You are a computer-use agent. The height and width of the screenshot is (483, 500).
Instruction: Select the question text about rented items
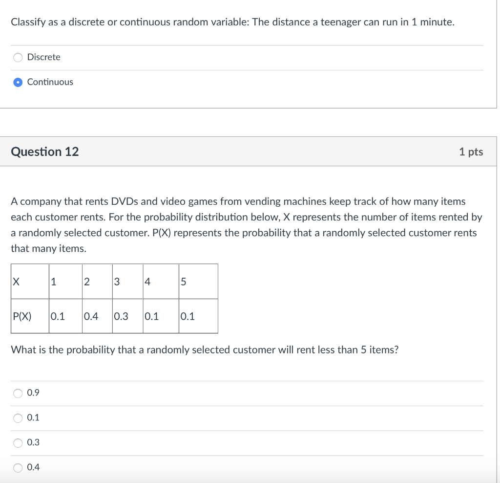244,224
